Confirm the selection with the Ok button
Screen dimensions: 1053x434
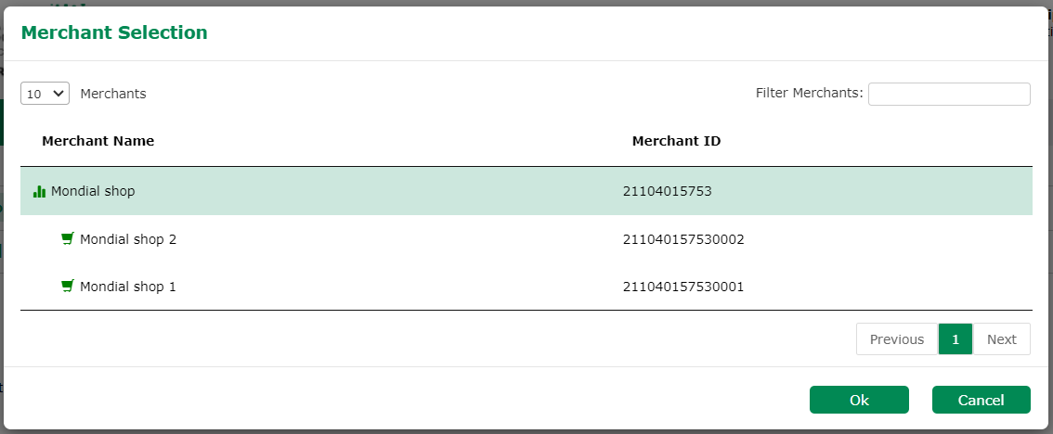(859, 400)
